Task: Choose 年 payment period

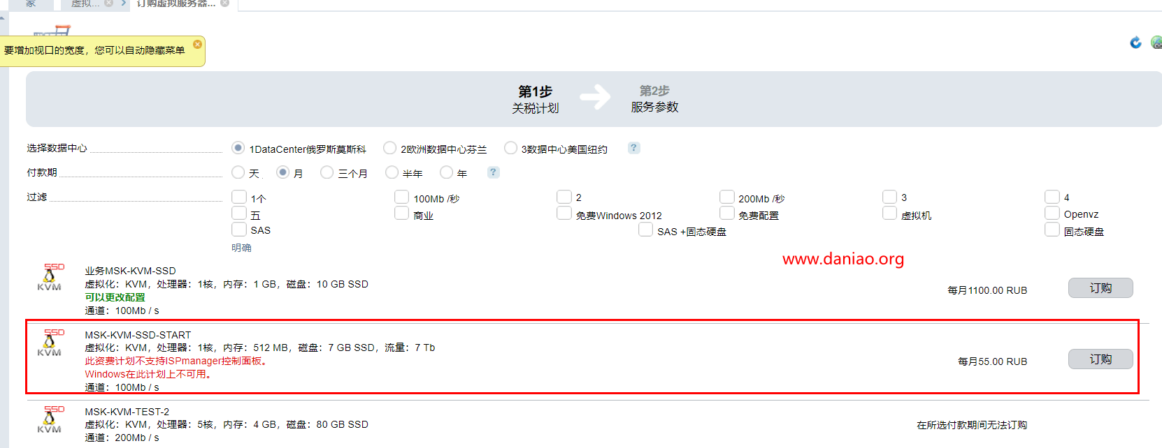Action: 446,172
